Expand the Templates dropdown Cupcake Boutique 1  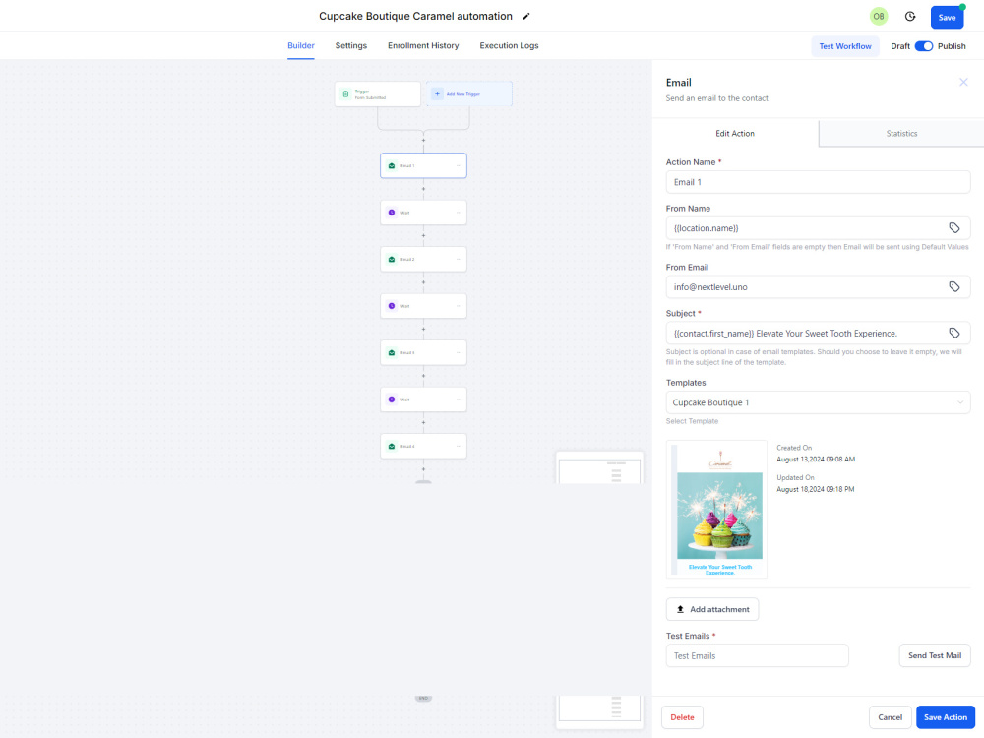pos(818,402)
